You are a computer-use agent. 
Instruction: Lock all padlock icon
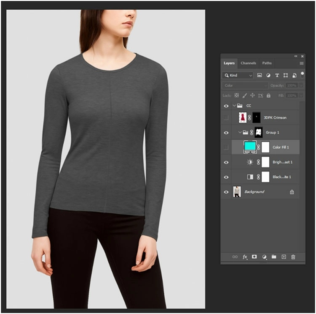click(x=268, y=95)
